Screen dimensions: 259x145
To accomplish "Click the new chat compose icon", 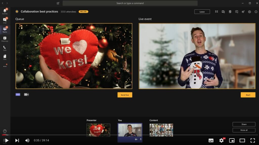I will coord(58,3).
